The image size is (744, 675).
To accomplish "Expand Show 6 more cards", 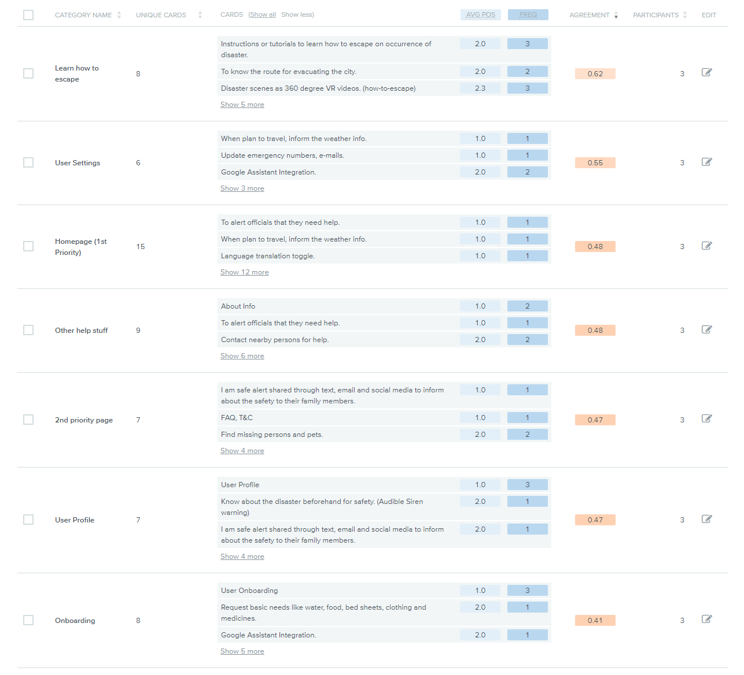I will [x=242, y=356].
